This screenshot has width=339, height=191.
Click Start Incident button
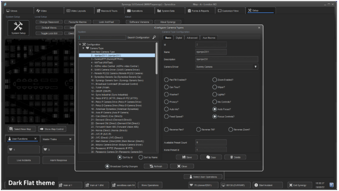click(x=267, y=185)
